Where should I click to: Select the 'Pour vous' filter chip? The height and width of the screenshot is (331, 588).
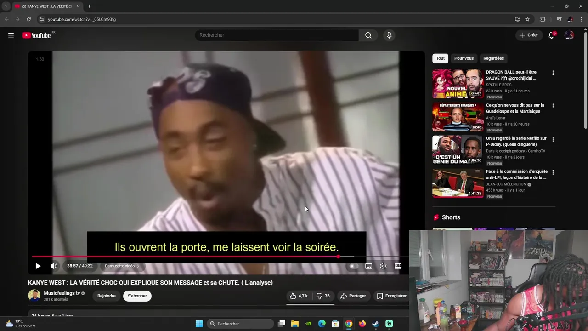[x=464, y=58]
